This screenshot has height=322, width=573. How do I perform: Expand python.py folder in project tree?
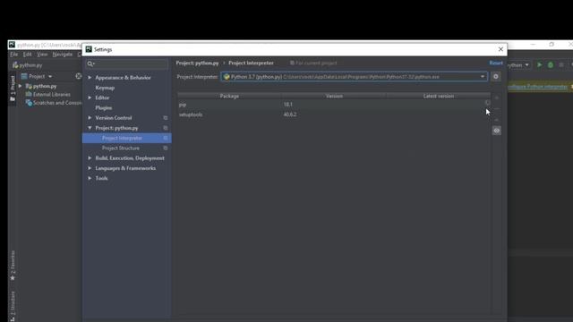pos(20,86)
